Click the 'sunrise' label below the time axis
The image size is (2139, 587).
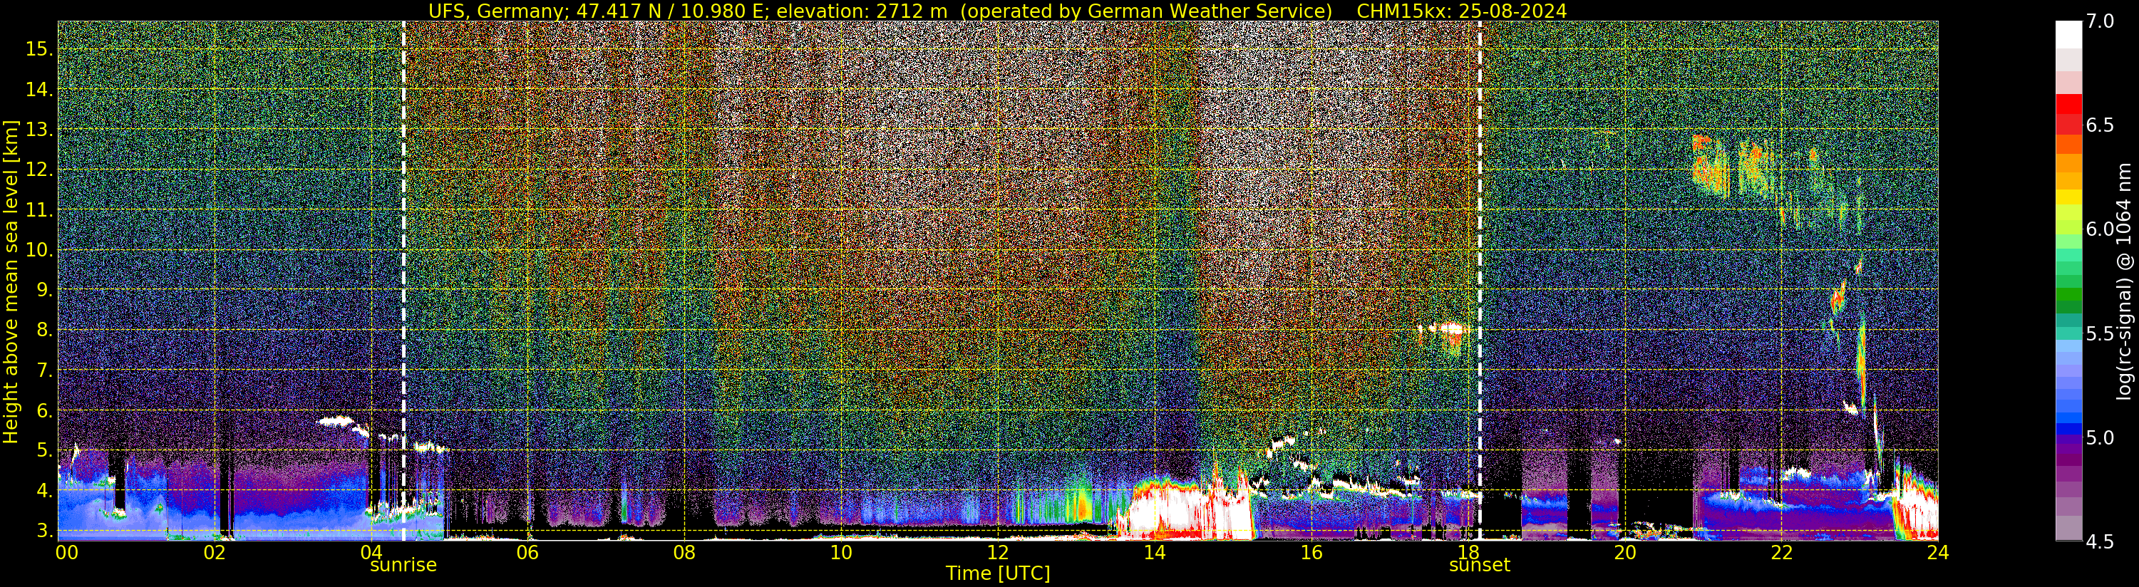pyautogui.click(x=403, y=566)
